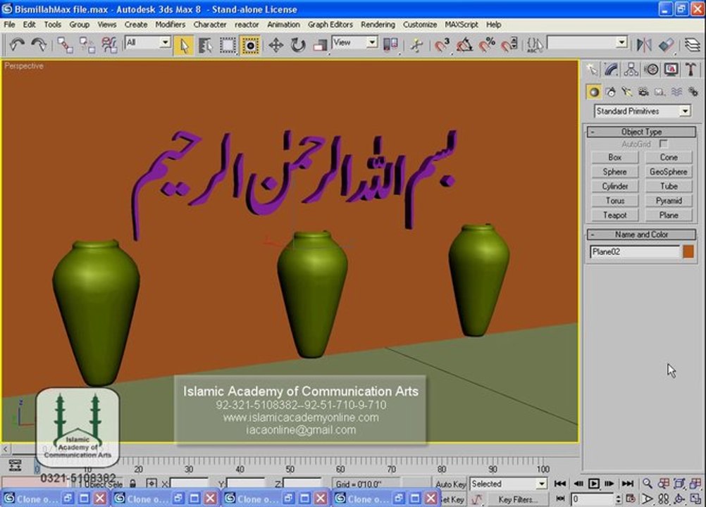This screenshot has width=706, height=507.
Task: Open the Modifiers menu
Action: (171, 25)
